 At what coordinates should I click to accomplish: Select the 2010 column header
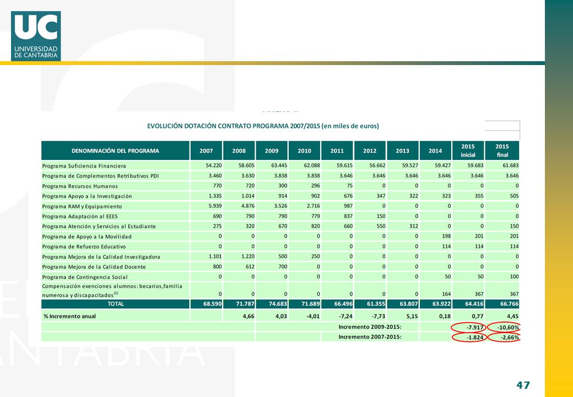click(304, 151)
